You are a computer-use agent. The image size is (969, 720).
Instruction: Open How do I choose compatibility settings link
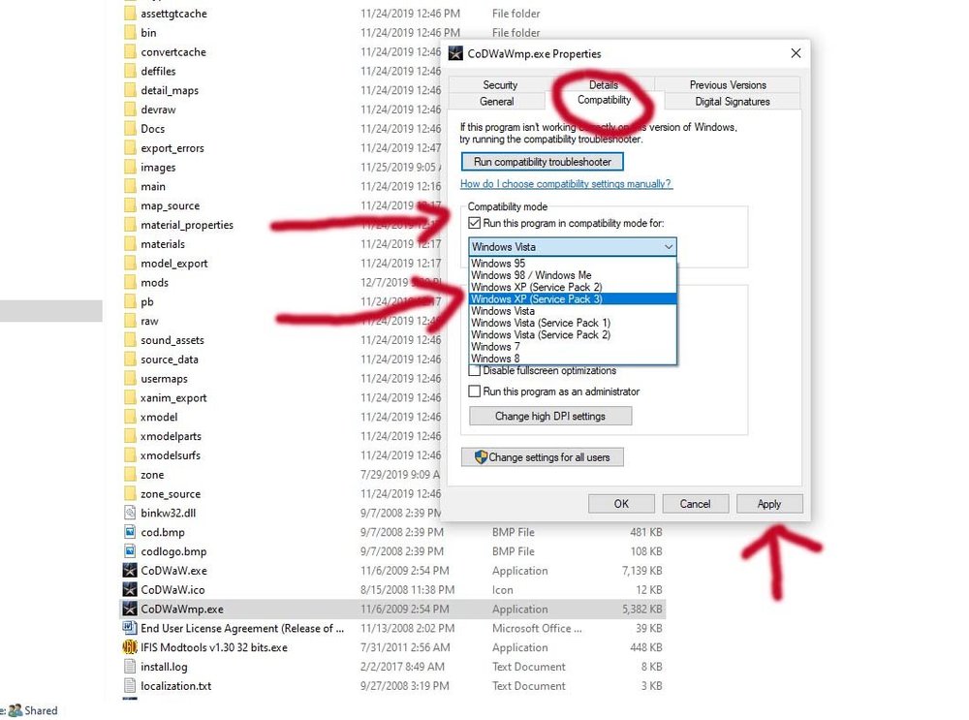[566, 184]
